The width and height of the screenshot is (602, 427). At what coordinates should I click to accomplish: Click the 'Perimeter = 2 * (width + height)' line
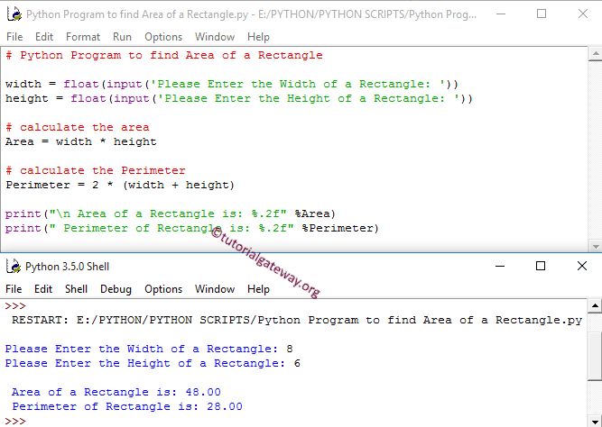coord(120,186)
